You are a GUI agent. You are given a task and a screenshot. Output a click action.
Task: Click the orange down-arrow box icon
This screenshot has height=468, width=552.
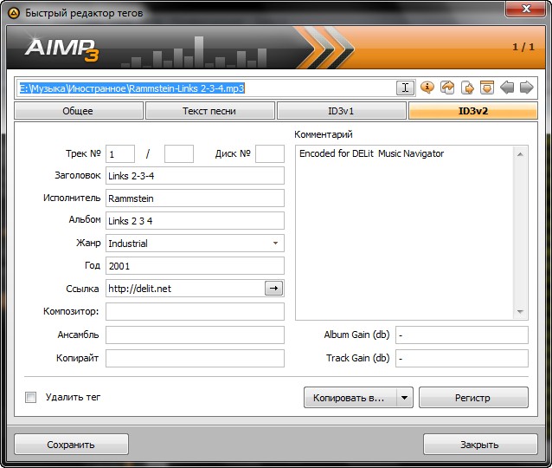(x=487, y=88)
